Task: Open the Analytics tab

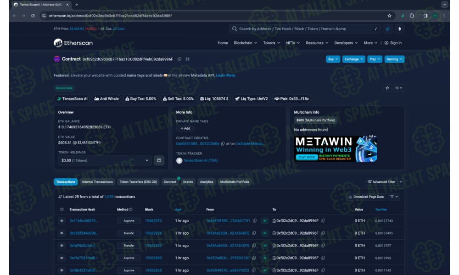Action: click(207, 182)
